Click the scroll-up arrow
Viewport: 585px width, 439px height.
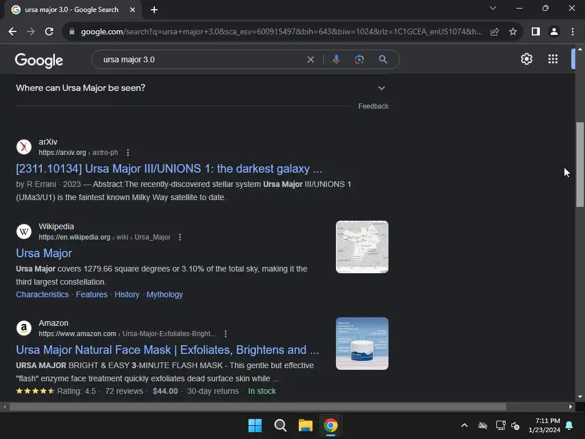coord(580,49)
